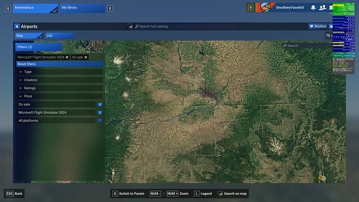The width and height of the screenshot is (359, 202).
Task: Expand the Creators filter section
Action: coord(60,80)
